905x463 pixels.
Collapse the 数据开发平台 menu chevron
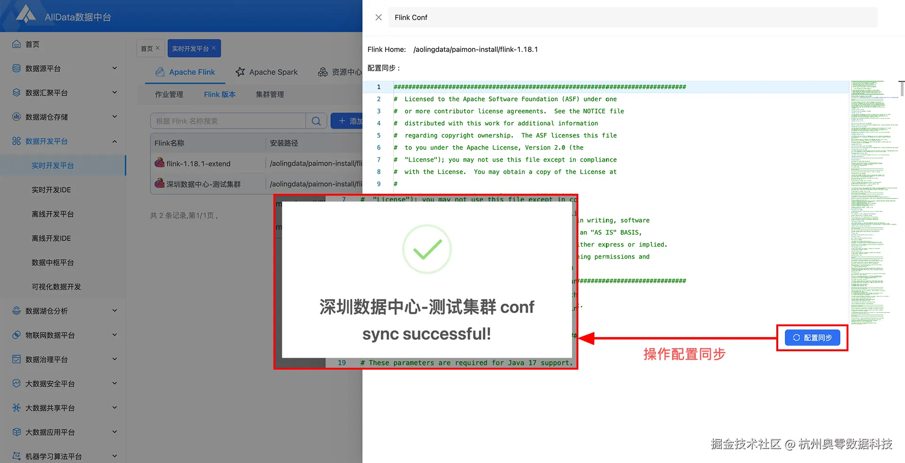pos(115,141)
